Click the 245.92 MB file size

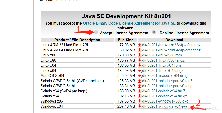(x=126, y=76)
